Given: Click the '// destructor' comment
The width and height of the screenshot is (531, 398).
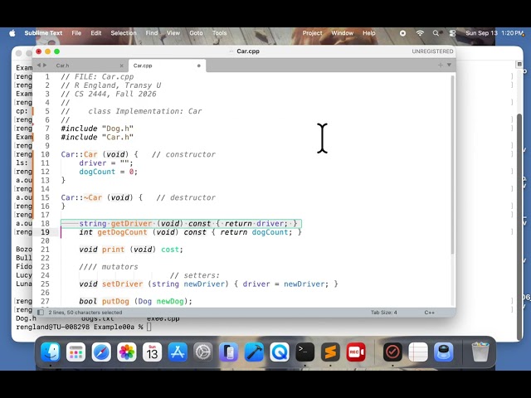Looking at the screenshot, I should click(186, 197).
